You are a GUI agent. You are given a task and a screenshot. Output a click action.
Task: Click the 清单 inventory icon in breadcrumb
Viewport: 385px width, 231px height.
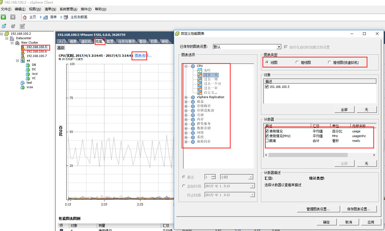pos(45,17)
